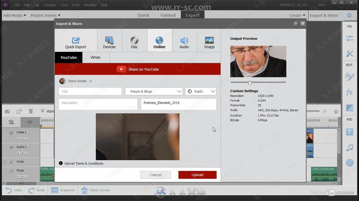Switch to Expert mode
This screenshot has height=201, width=359.
pos(192,15)
